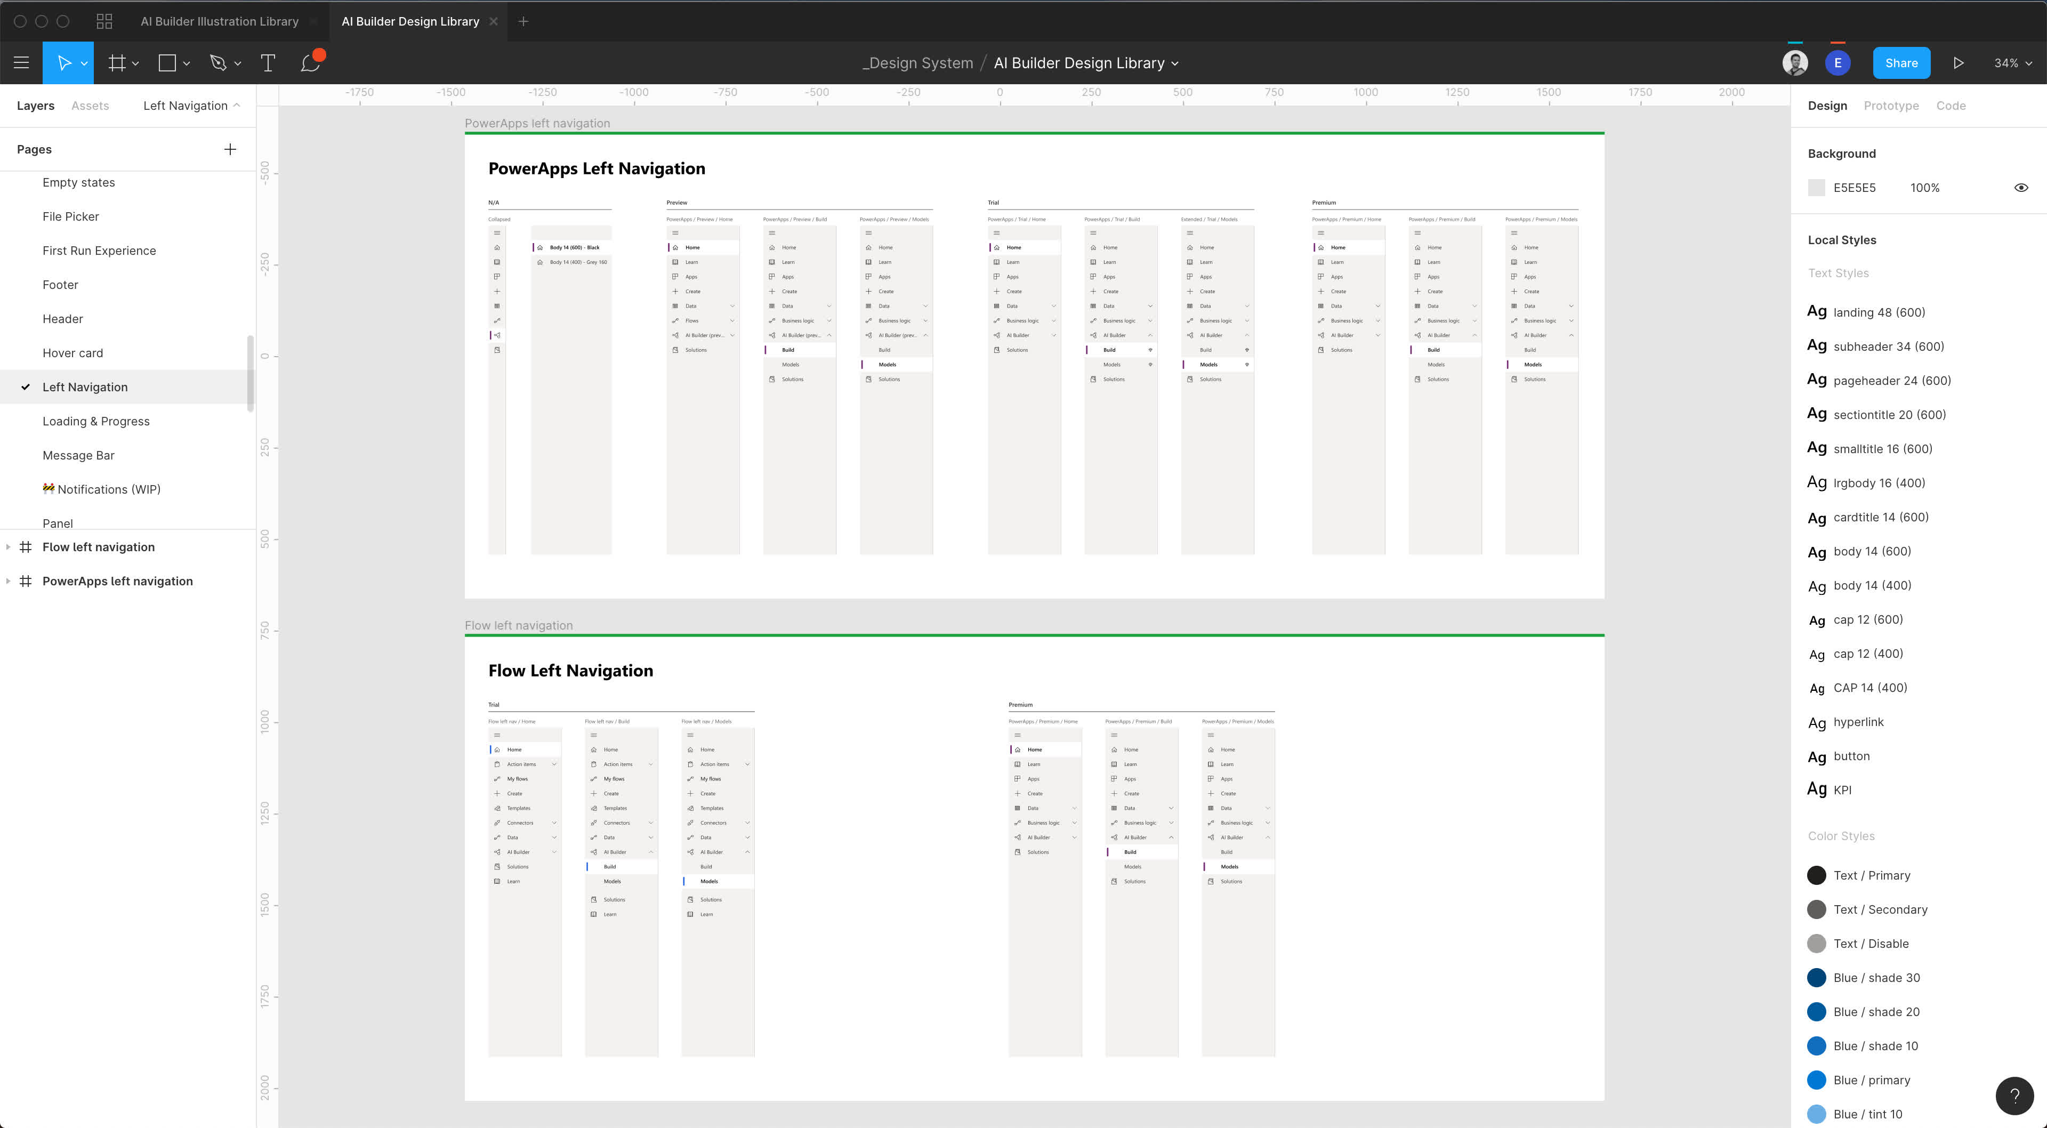Expand Flow left navigation layer
This screenshot has height=1128, width=2047.
[8, 547]
